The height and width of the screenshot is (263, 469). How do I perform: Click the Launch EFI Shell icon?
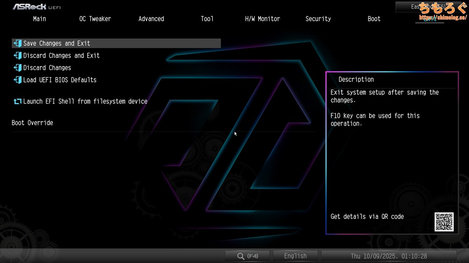[18, 102]
